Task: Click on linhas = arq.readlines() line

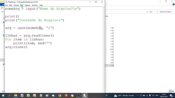Action: click(30, 36)
